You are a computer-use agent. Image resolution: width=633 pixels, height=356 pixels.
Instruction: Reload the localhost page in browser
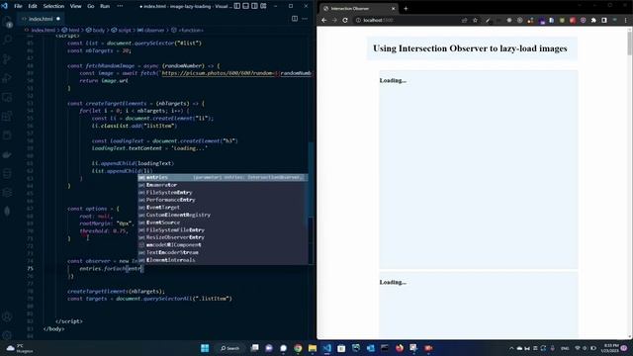point(345,20)
